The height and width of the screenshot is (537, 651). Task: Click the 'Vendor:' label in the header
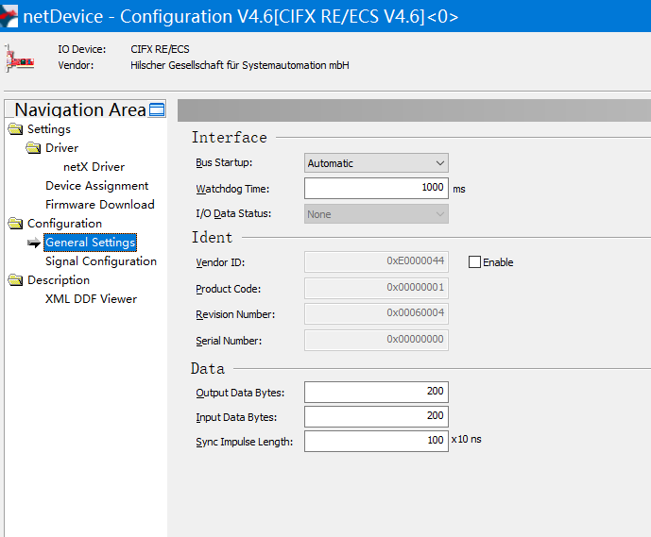tap(76, 65)
